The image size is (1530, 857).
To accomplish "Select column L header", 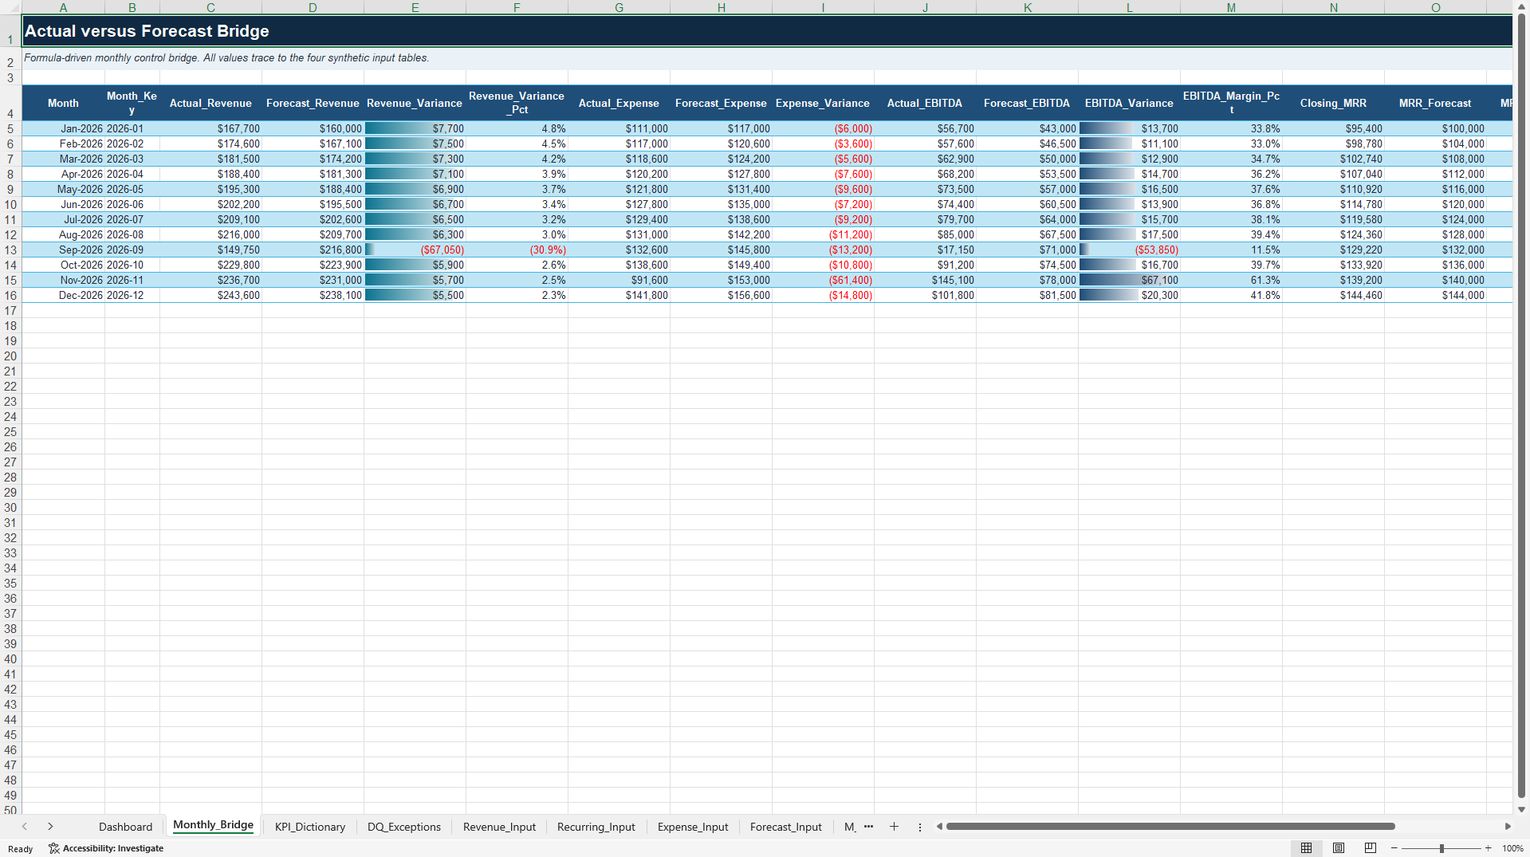I will pyautogui.click(x=1129, y=7).
